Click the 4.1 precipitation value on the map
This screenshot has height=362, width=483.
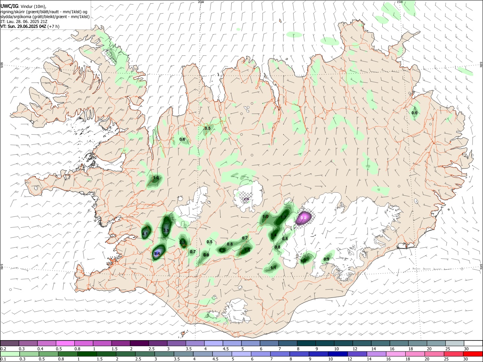(x=145, y=234)
